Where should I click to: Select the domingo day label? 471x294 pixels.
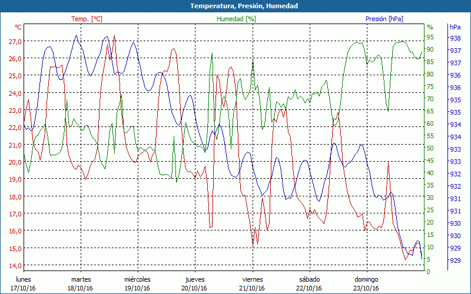click(366, 279)
